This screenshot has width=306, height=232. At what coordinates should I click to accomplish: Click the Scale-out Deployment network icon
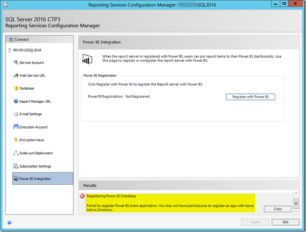coord(16,153)
